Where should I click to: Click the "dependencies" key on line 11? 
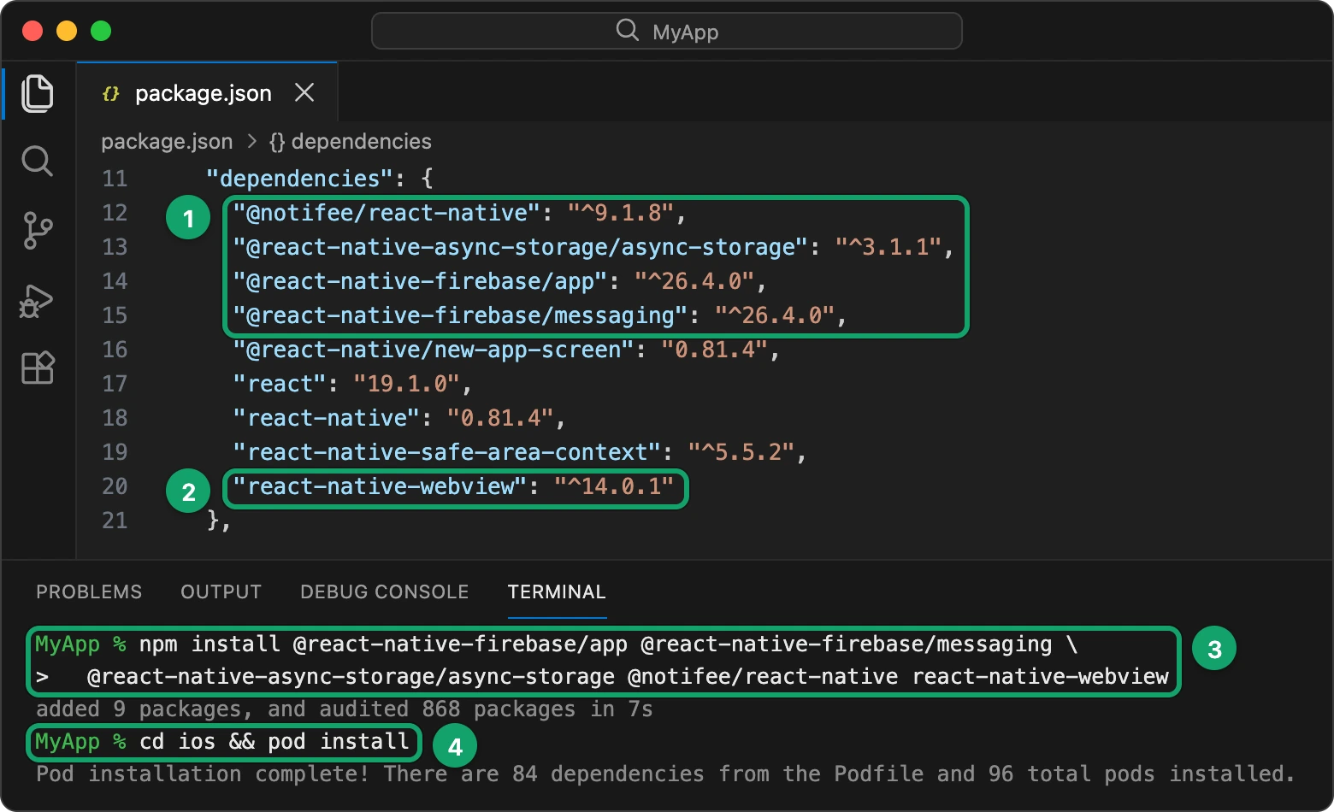coord(299,179)
